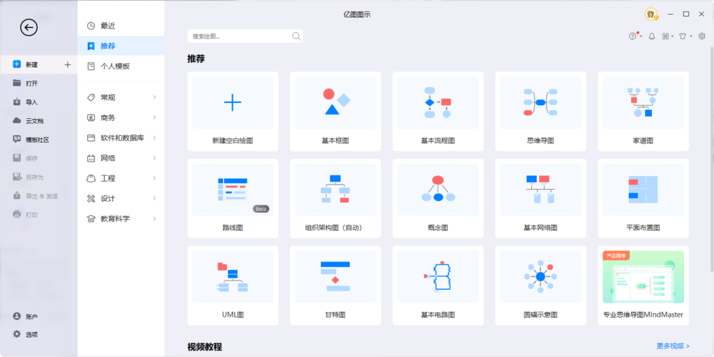Click the plus icon beside 新建
714x357 pixels.
68,65
